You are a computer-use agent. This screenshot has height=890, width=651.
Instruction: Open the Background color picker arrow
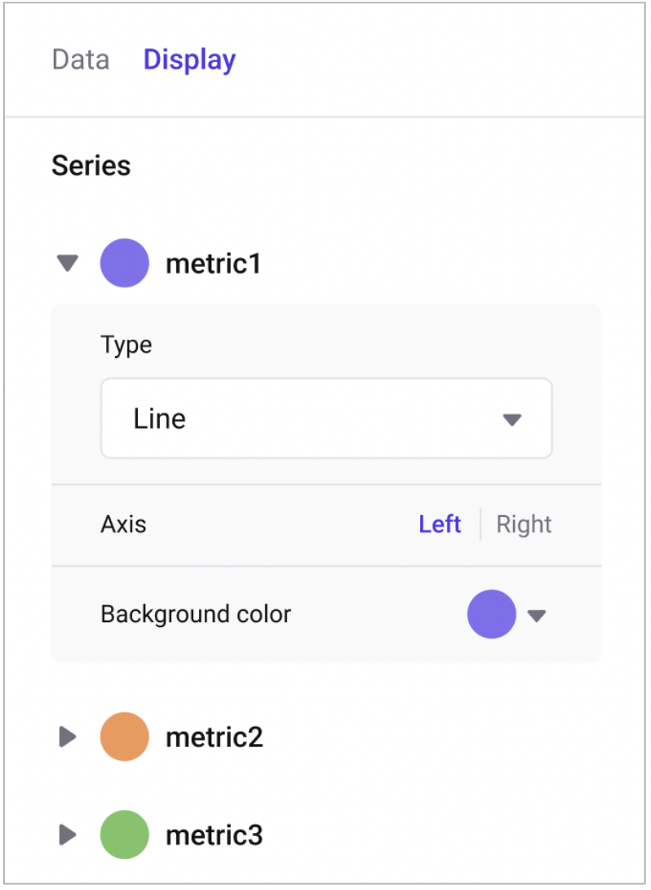tap(536, 616)
